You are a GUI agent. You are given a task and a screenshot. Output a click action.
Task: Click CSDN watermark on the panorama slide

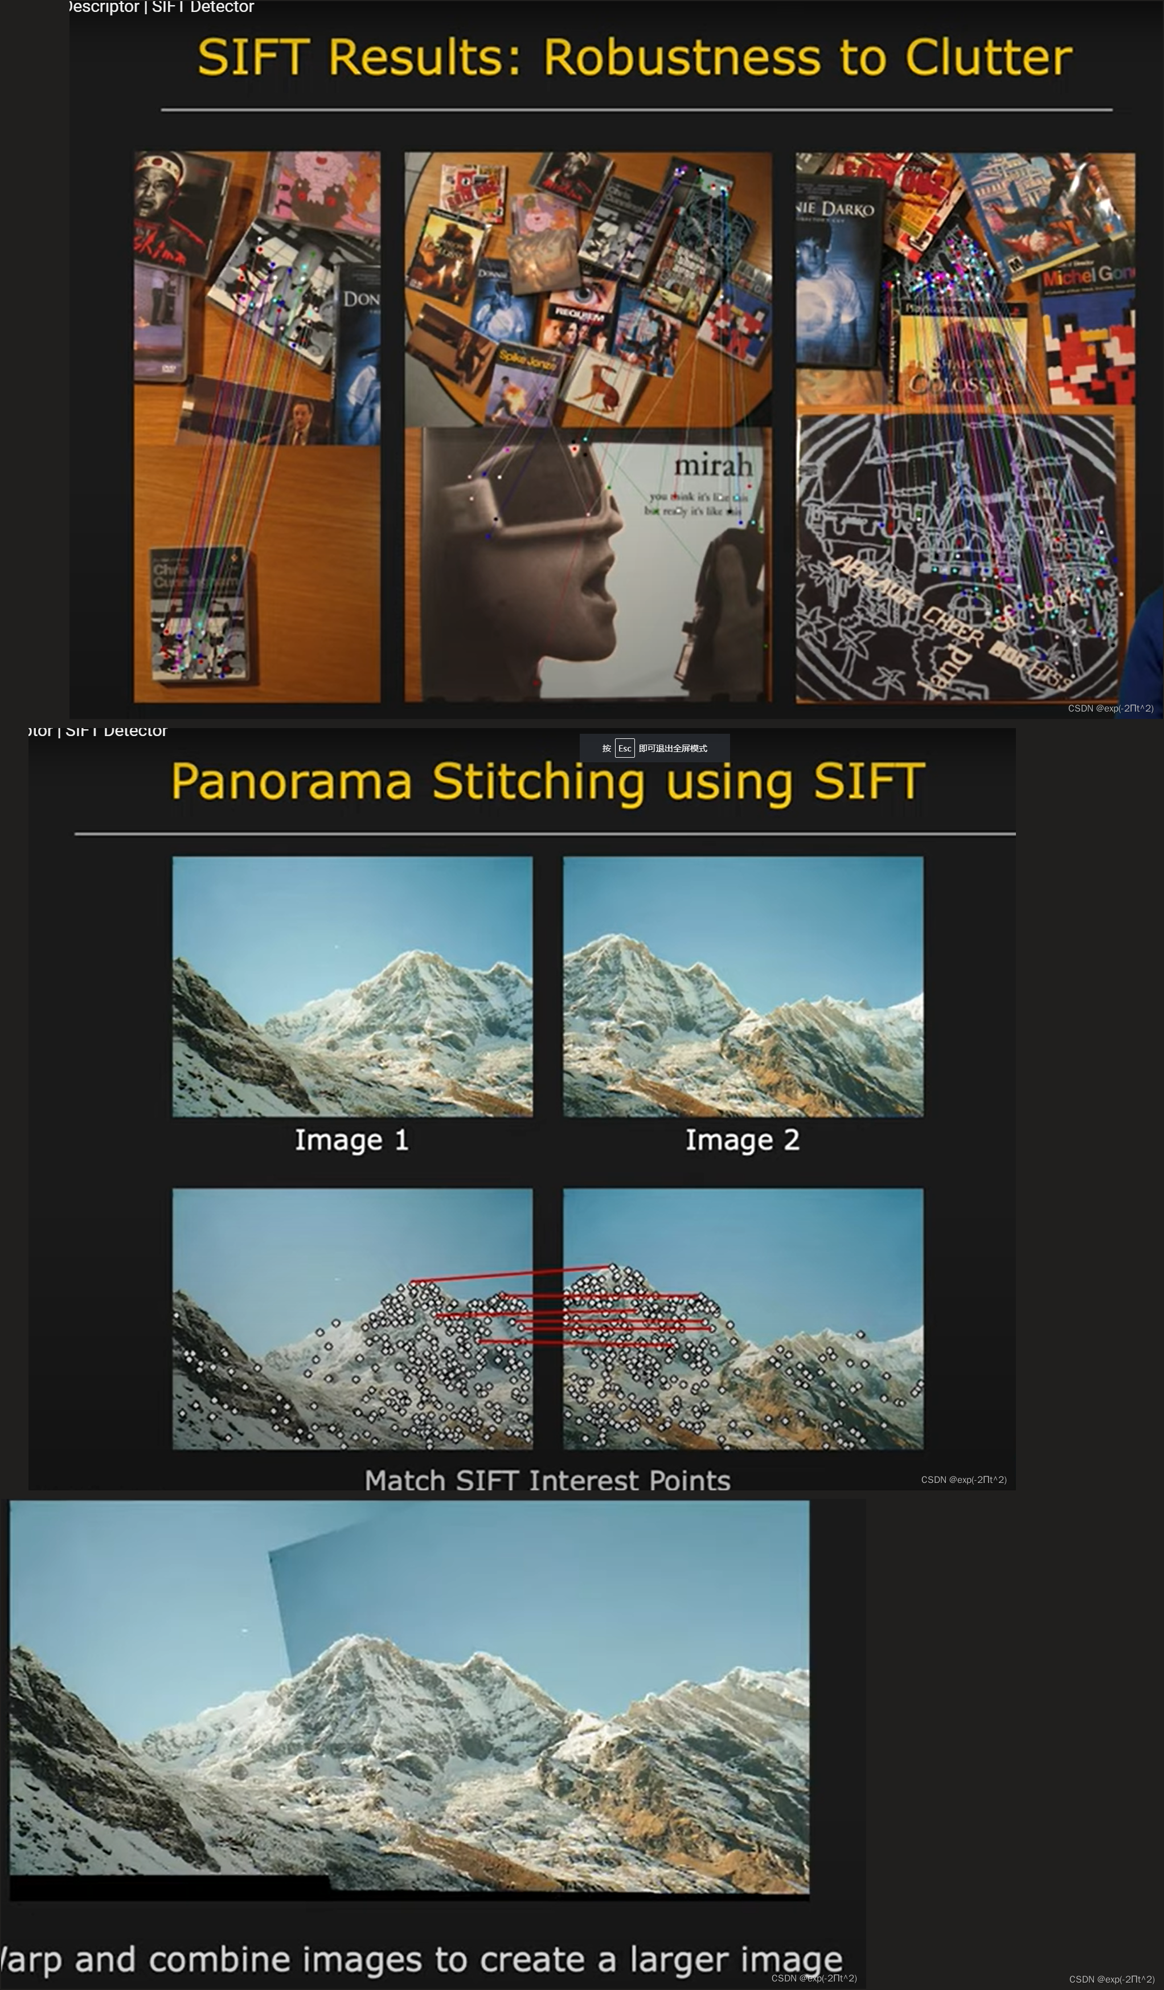963,1479
